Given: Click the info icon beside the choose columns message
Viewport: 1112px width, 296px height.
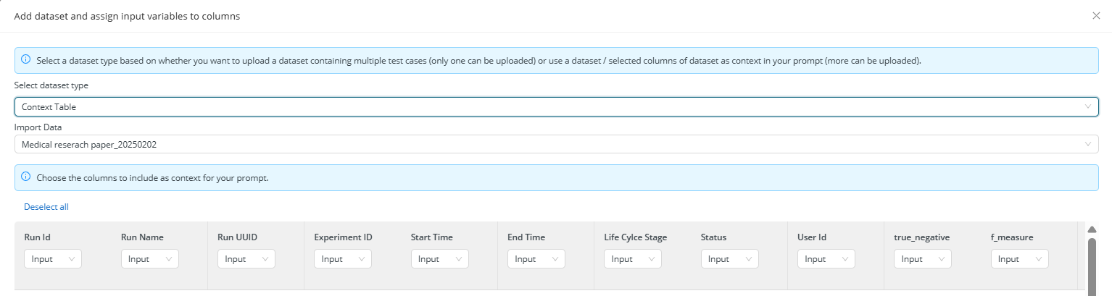Looking at the screenshot, I should tap(25, 177).
